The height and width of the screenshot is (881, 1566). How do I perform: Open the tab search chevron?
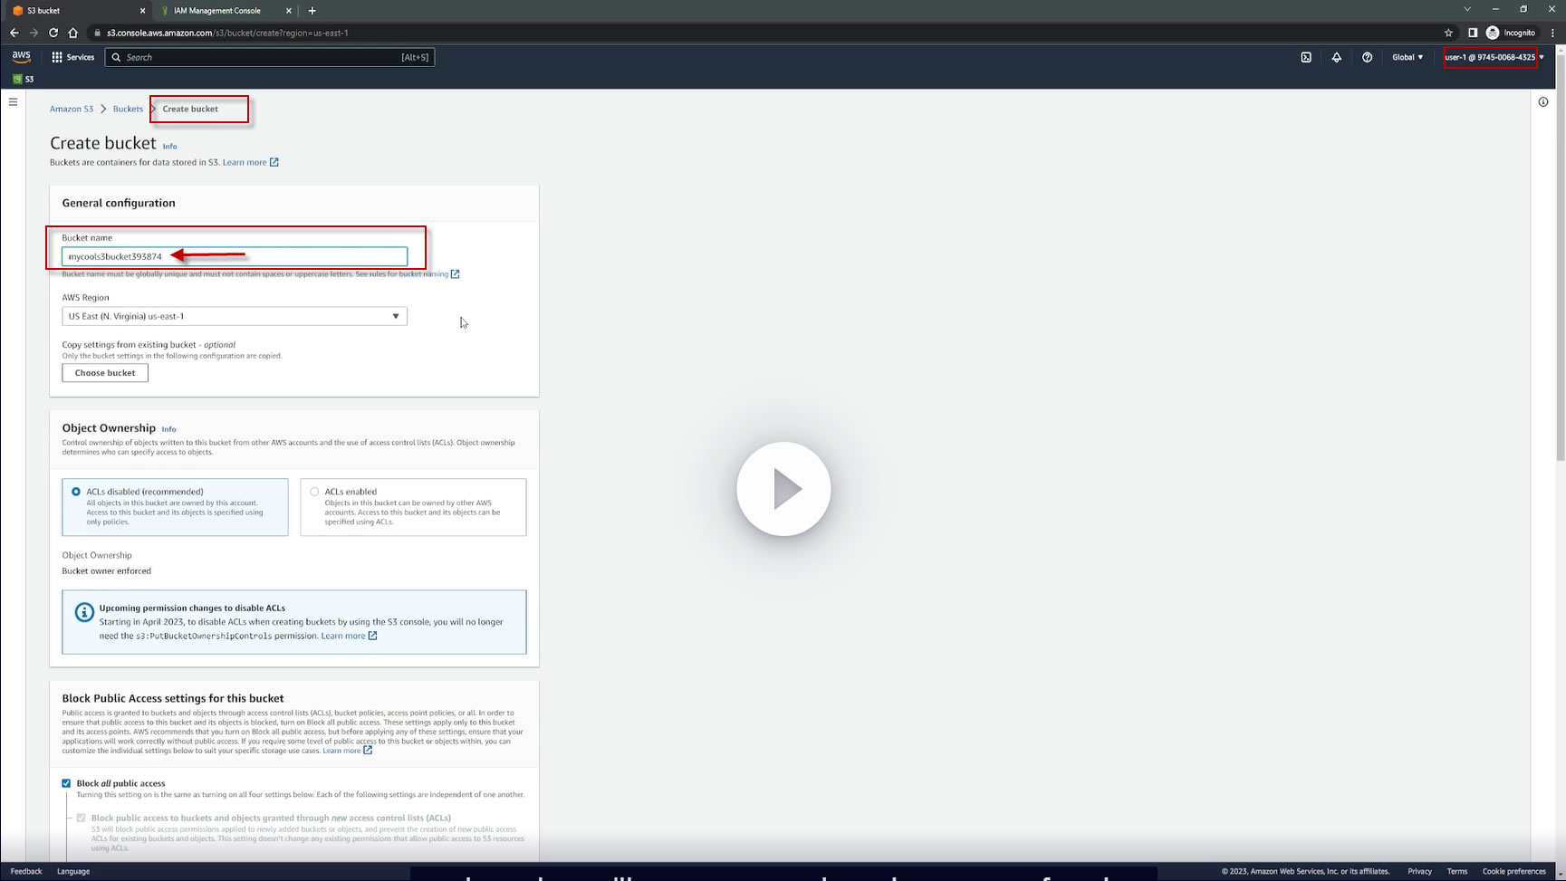(1467, 9)
